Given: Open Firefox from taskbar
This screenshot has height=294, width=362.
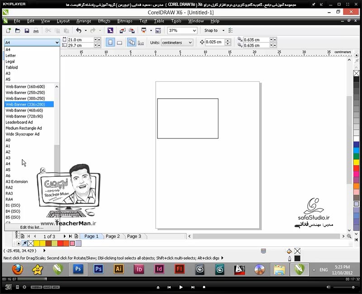Looking at the screenshot, I should 18,269.
